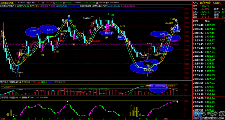Click the 2018 marker on the time axis
This screenshot has height=120, width=225.
pyautogui.click(x=91, y=118)
